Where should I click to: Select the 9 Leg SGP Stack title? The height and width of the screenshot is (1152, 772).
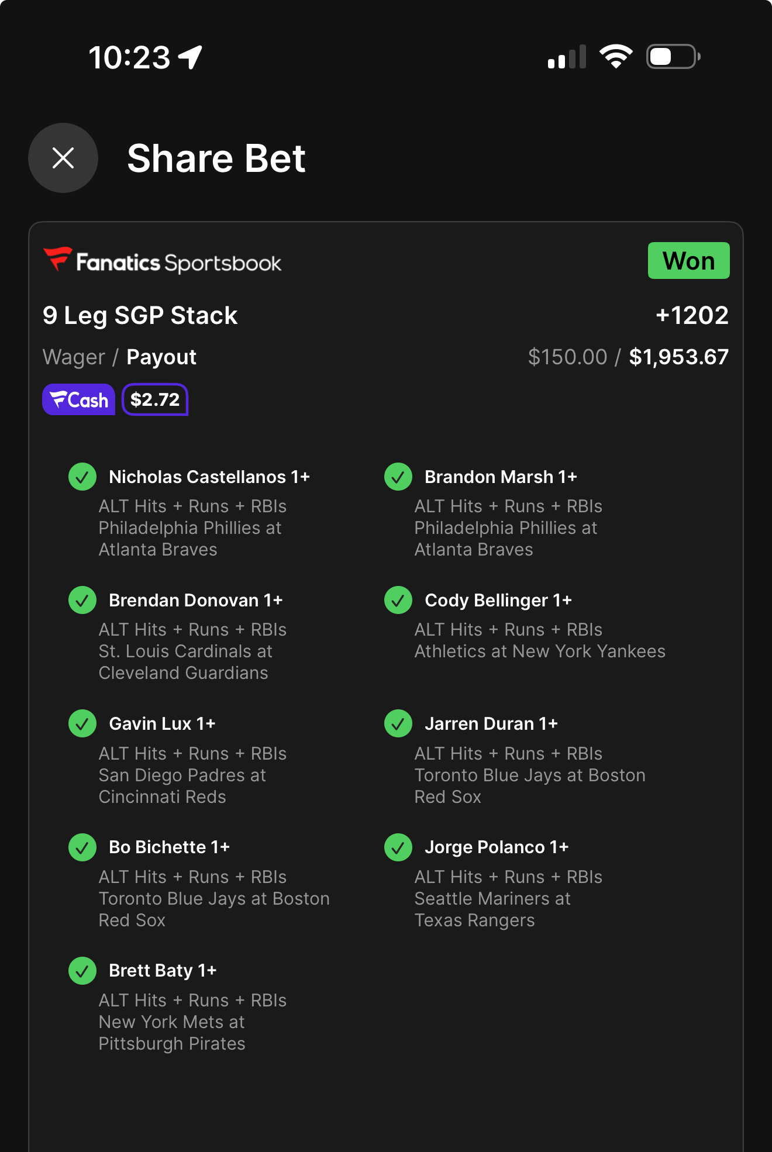[140, 316]
